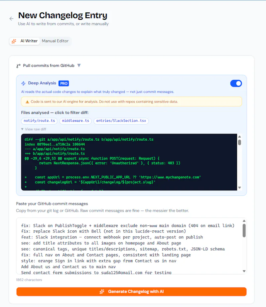This screenshot has height=307, width=266.
Task: Open Pull commits from GitHub label
Action: 49,66
